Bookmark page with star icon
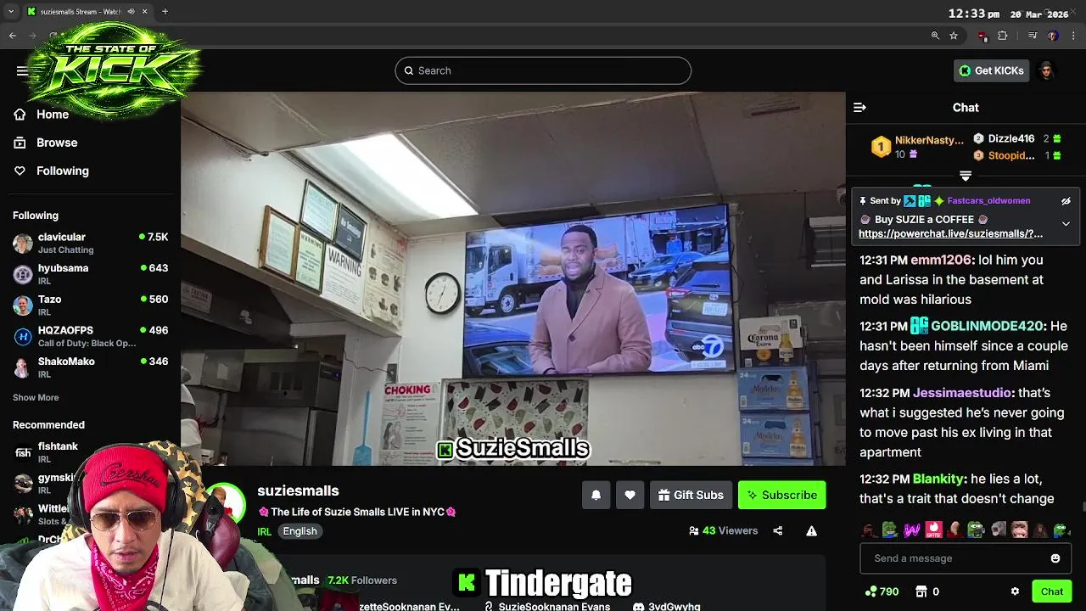Image resolution: width=1086 pixels, height=611 pixels. [954, 36]
